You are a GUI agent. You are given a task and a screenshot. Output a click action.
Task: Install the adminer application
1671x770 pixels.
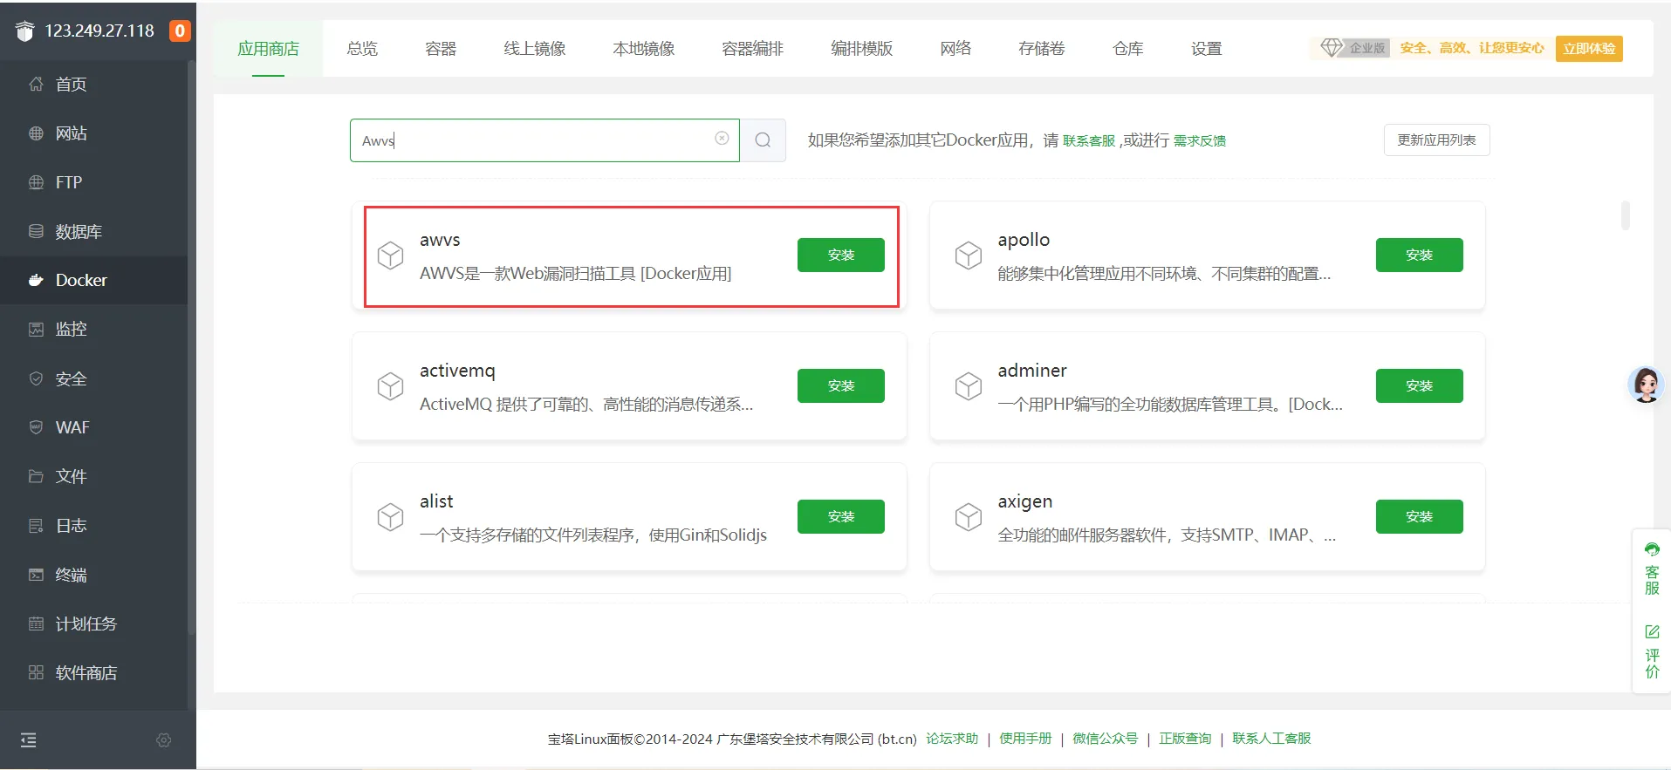1420,385
